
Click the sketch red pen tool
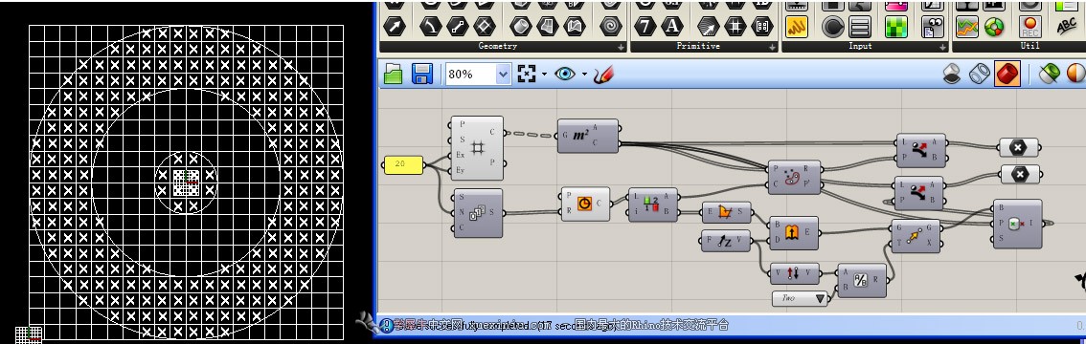tap(603, 74)
